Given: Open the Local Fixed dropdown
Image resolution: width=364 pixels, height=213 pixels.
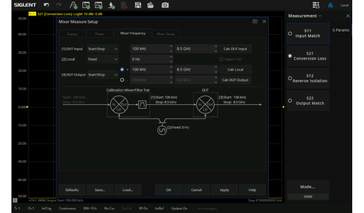Looking at the screenshot, I should 103,59.
